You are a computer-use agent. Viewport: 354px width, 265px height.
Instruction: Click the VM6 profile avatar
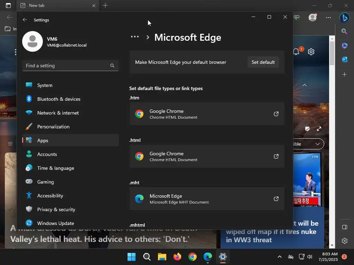pyautogui.click(x=32, y=41)
